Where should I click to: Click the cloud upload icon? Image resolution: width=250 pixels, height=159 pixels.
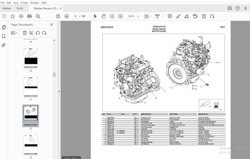pyautogui.click(x=21, y=16)
